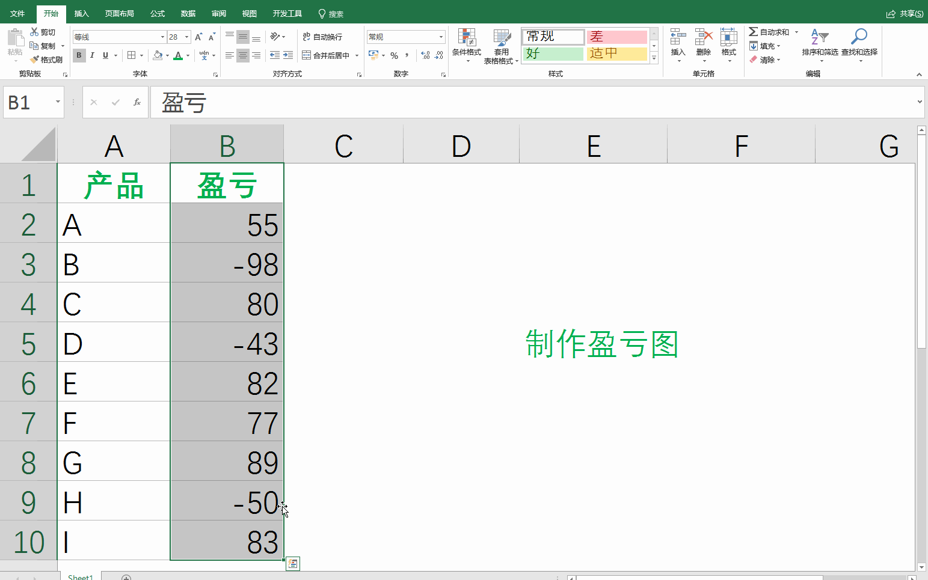Toggle italic formatting (I)
Screen dimensions: 928x580
click(x=92, y=55)
